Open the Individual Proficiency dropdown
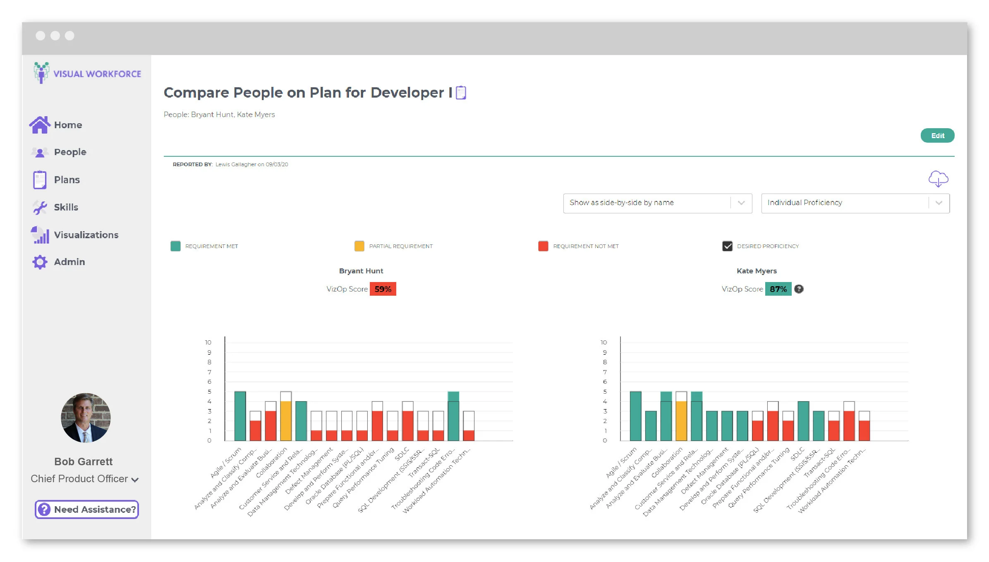The image size is (989, 562). (x=855, y=203)
